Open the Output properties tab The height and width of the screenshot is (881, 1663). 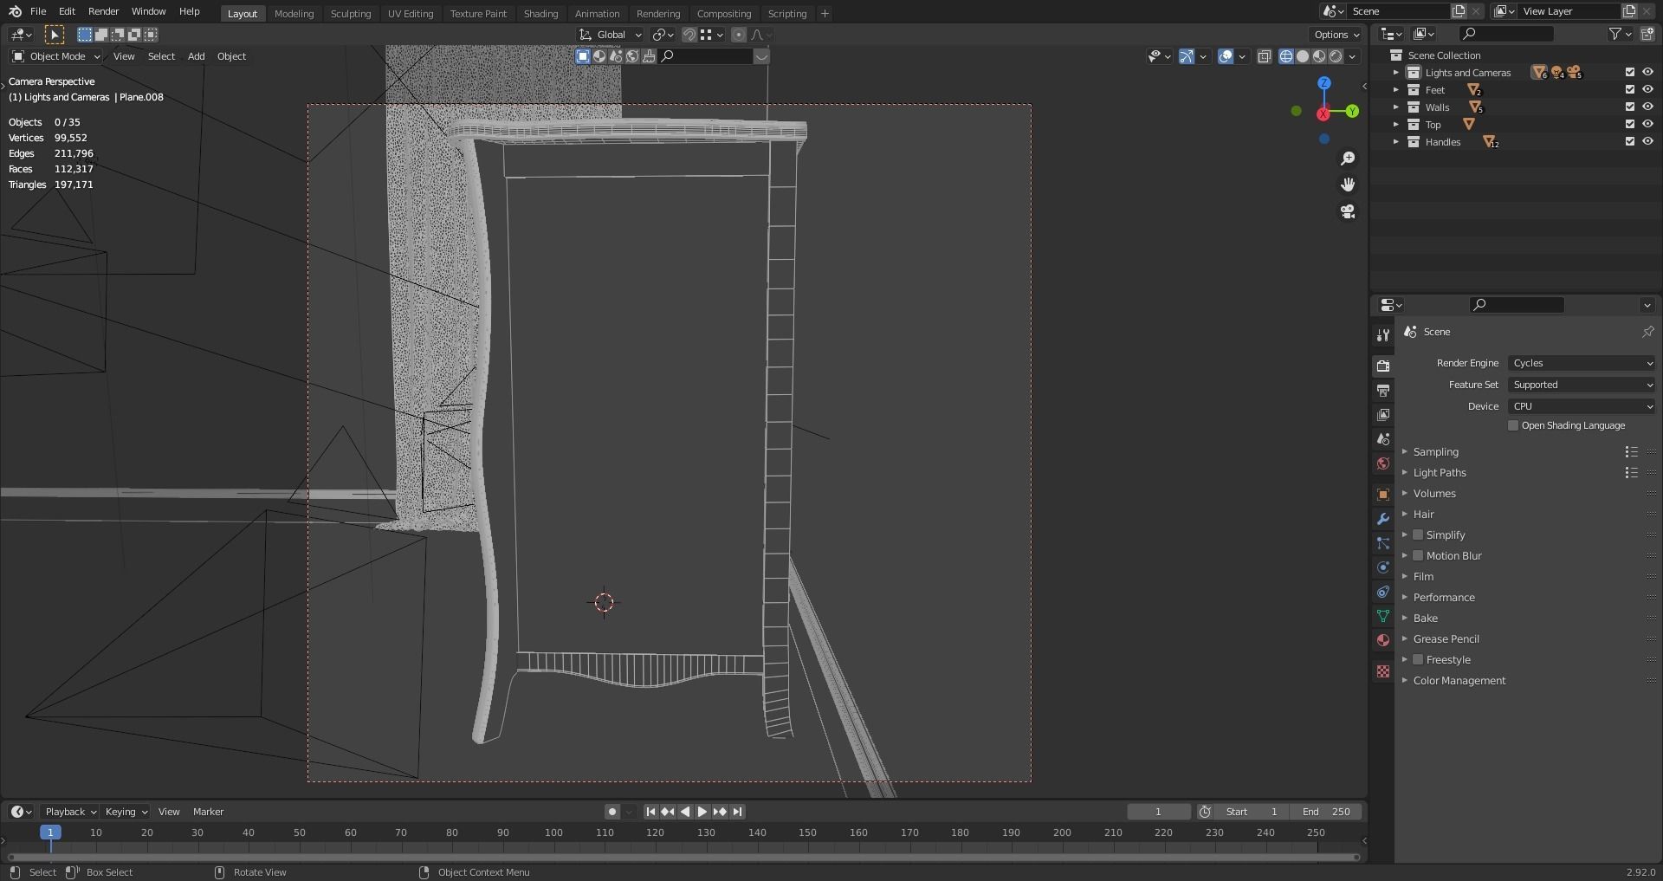tap(1383, 391)
